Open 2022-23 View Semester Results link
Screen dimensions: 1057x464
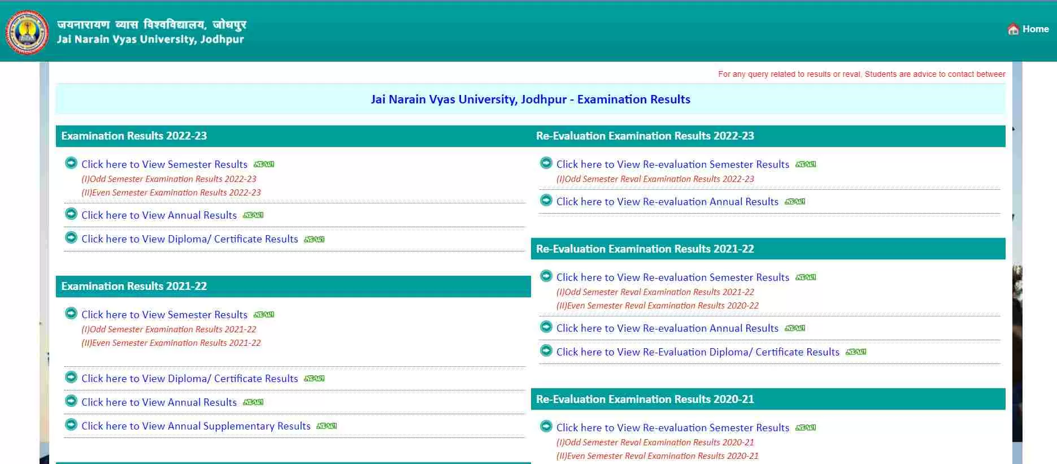[164, 164]
